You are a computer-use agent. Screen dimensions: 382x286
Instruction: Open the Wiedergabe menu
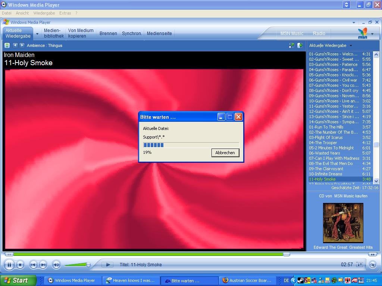coord(44,13)
